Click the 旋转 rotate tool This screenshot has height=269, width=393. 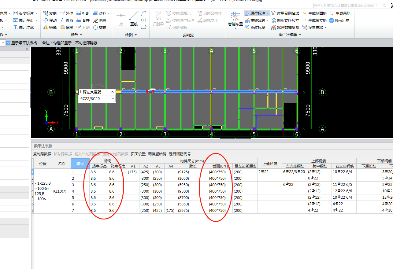click(99, 27)
